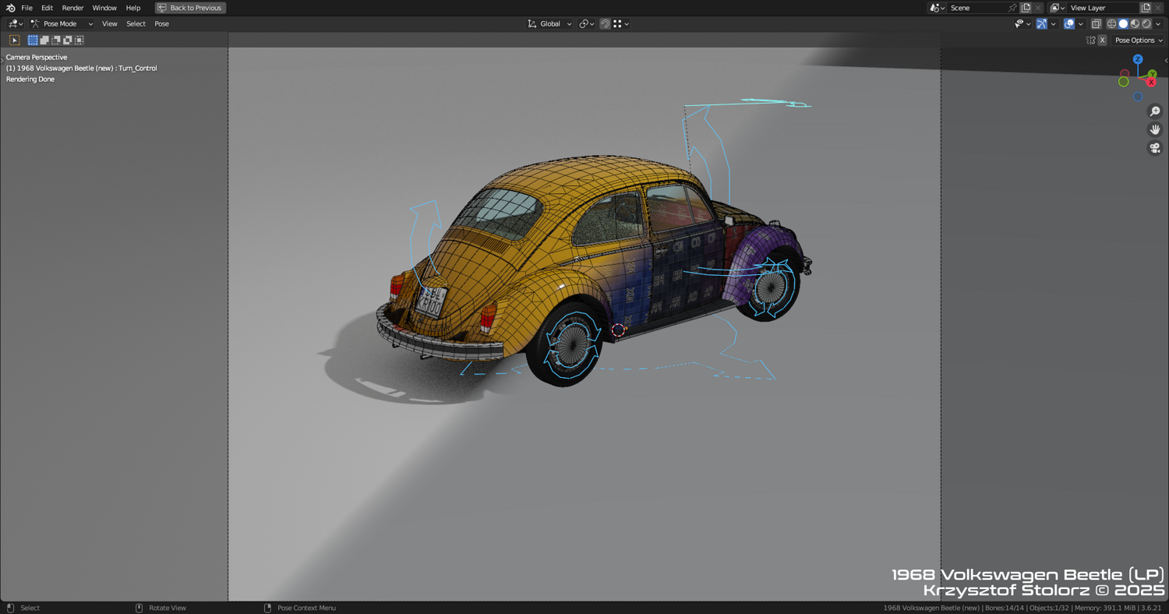1169x614 pixels.
Task: Set selection mode to intersect
Action: click(79, 41)
